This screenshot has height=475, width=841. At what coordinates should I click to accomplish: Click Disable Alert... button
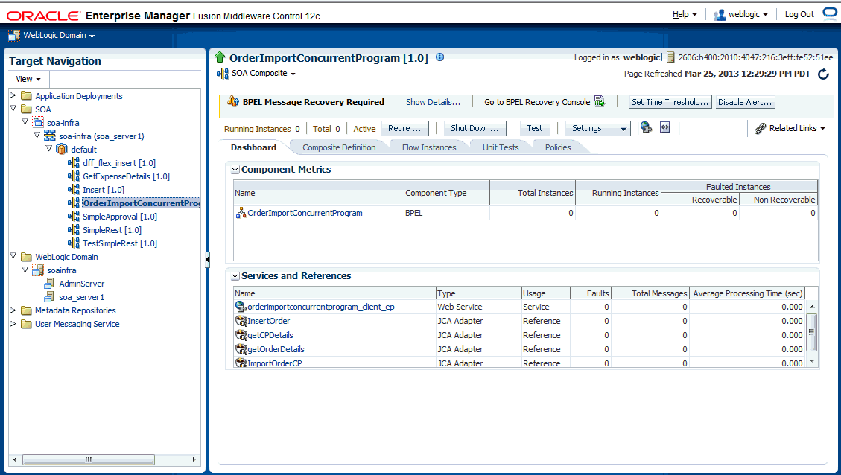point(746,102)
